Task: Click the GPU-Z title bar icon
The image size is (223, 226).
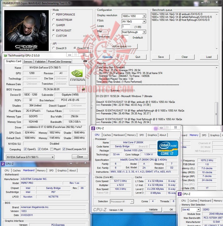Action: 5,56
